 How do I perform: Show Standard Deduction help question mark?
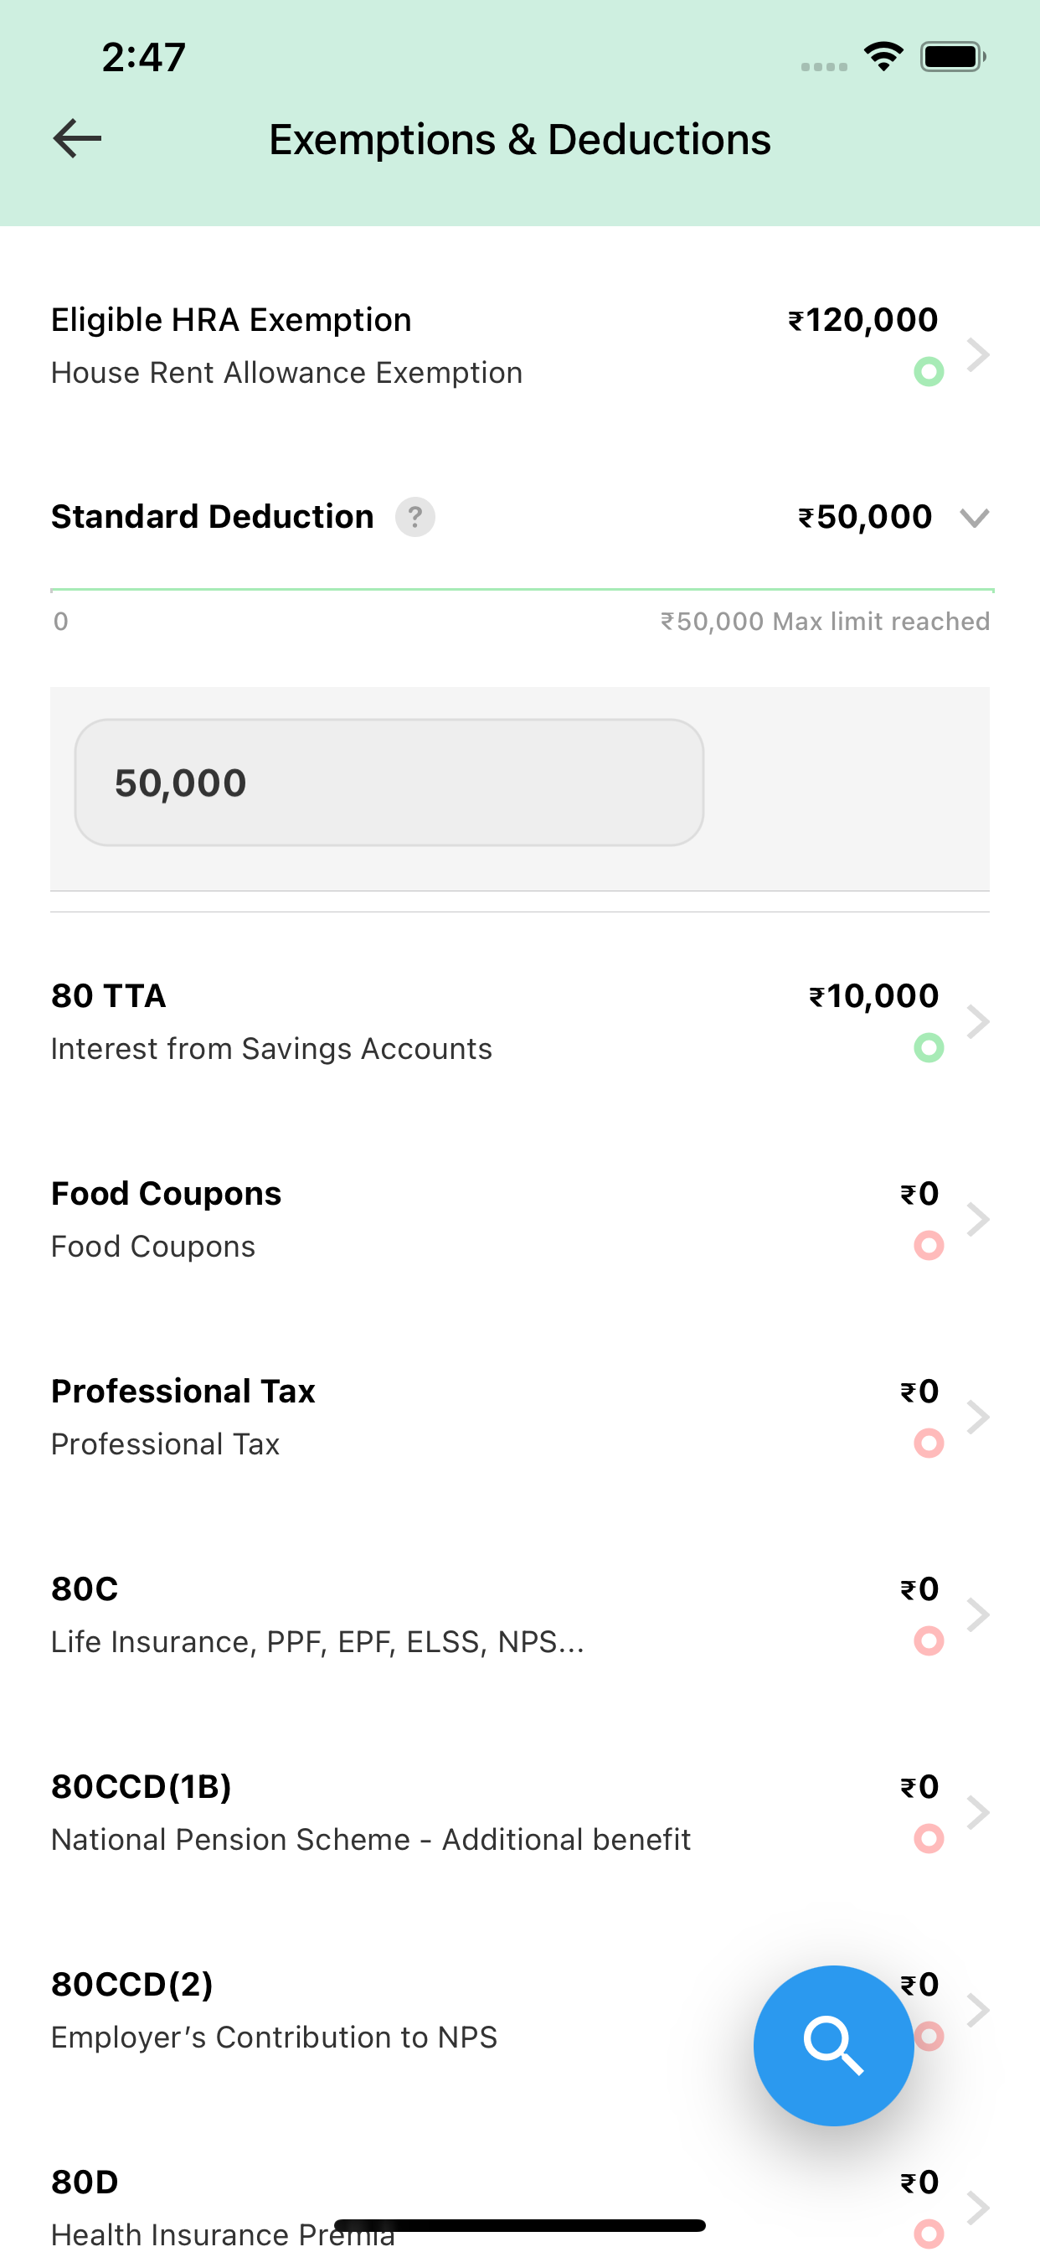click(415, 517)
